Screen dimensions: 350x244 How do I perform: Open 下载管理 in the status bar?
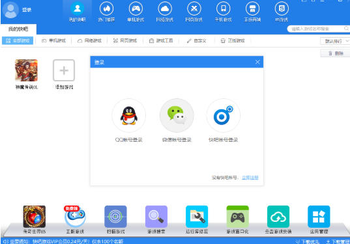click(338, 241)
